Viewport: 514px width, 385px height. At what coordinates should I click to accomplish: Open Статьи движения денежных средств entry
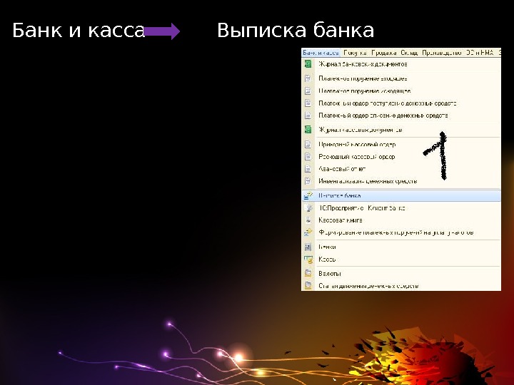point(368,286)
